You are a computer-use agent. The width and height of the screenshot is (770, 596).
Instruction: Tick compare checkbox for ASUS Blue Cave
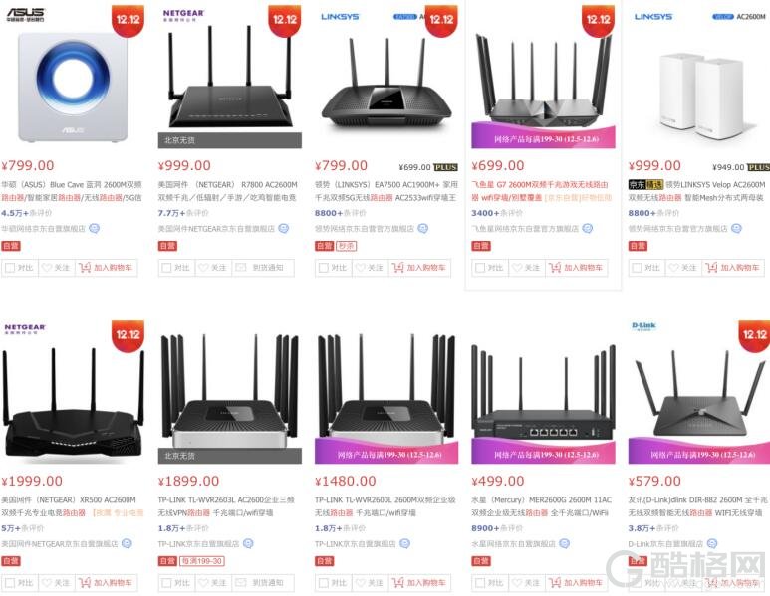[x=10, y=268]
